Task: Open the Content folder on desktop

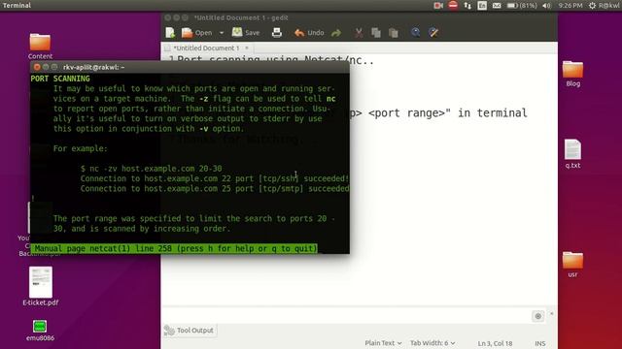Action: coord(40,47)
